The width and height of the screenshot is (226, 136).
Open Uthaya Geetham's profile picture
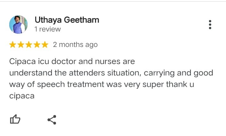(x=18, y=24)
